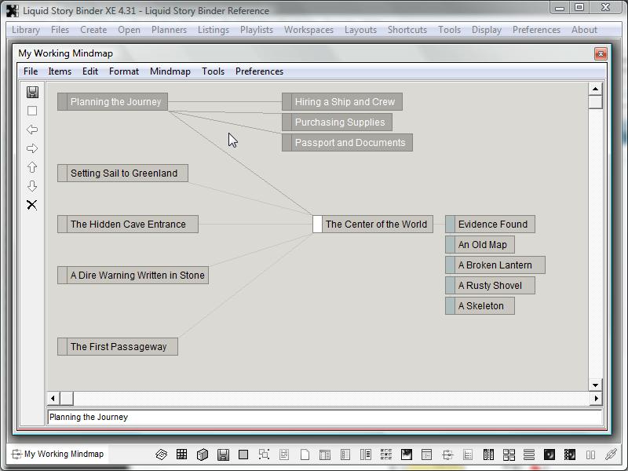Click the 3D cube icon in bottom toolbar

[x=202, y=455]
